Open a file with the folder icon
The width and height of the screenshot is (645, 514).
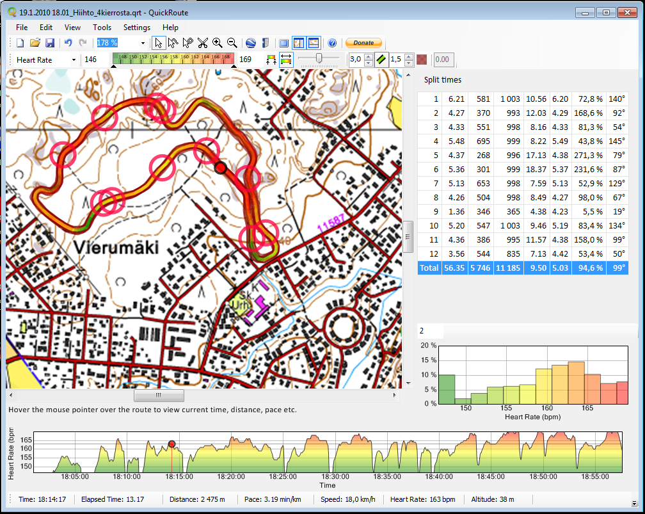pos(35,43)
